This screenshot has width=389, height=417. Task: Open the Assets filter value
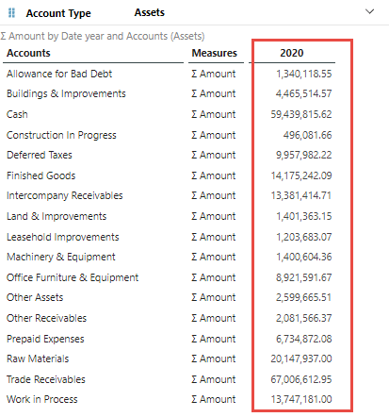pos(150,12)
